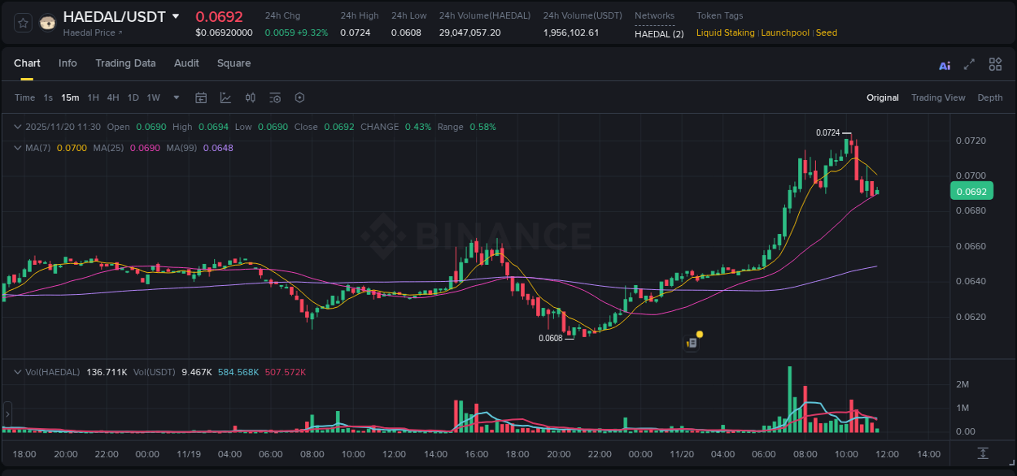Open the calendar date-range picker icon
This screenshot has width=1017, height=476.
(x=201, y=97)
